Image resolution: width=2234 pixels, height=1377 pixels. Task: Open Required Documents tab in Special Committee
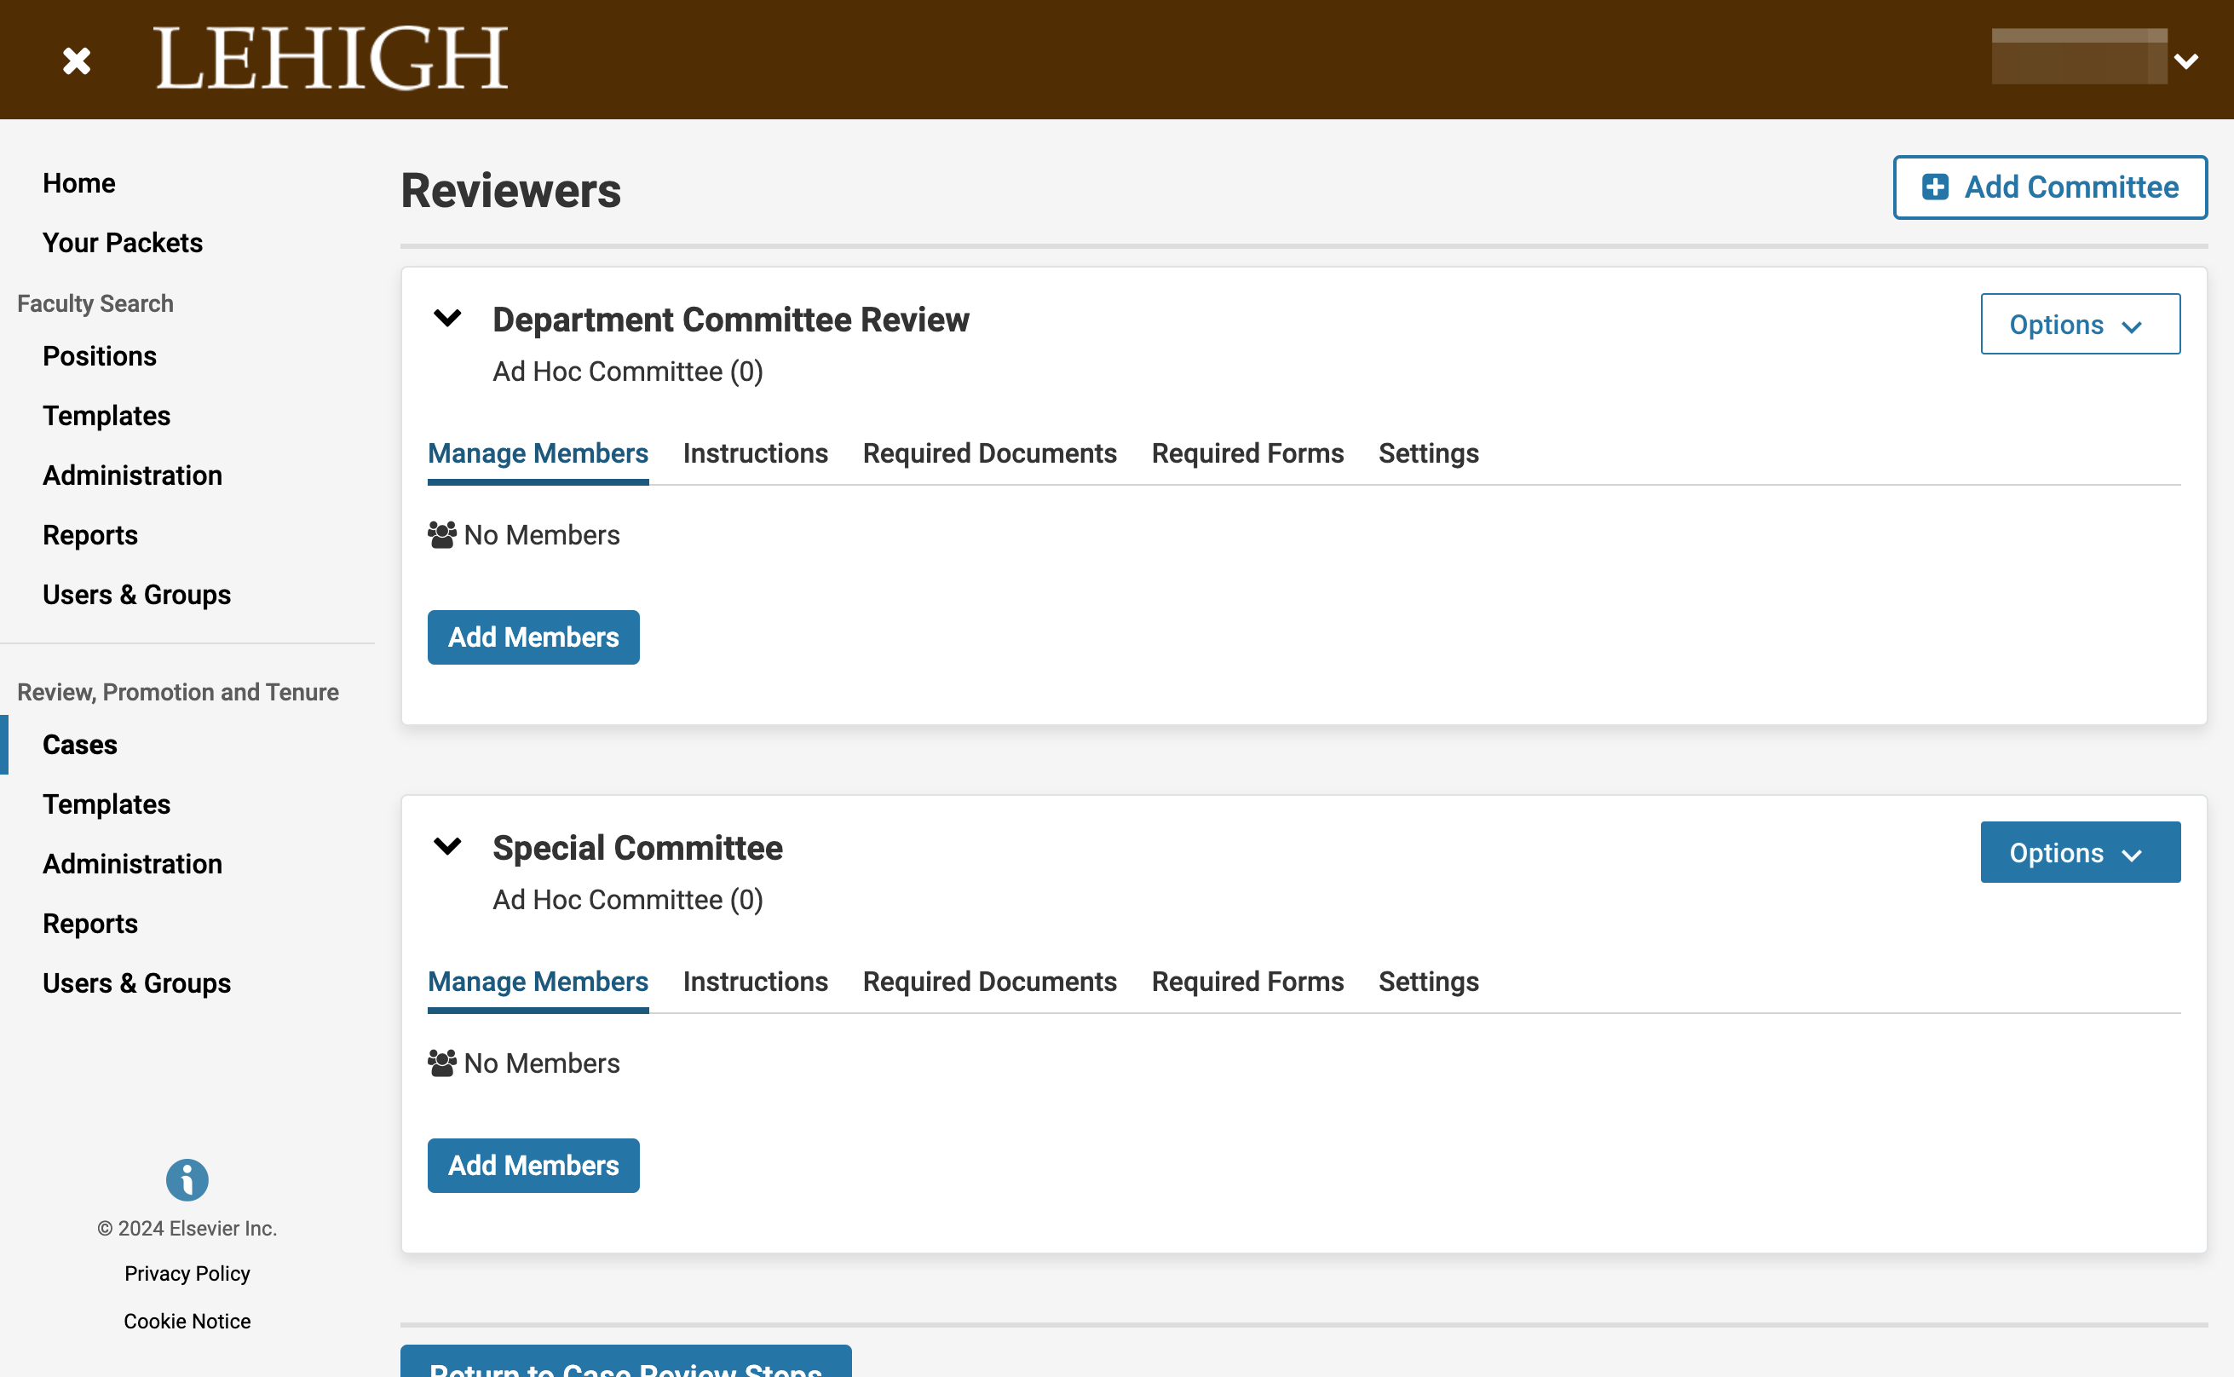coord(989,982)
